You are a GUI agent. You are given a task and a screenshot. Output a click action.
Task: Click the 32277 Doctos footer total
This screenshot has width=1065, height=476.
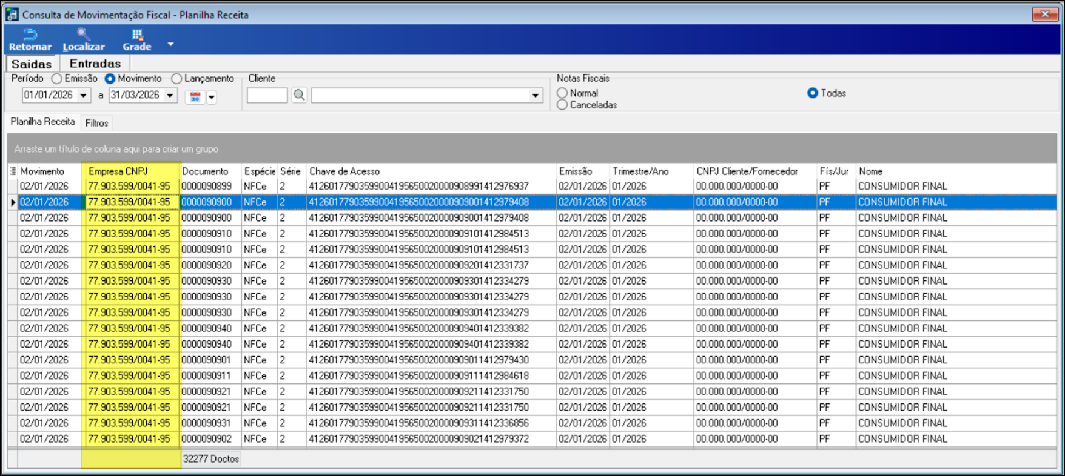[x=211, y=459]
